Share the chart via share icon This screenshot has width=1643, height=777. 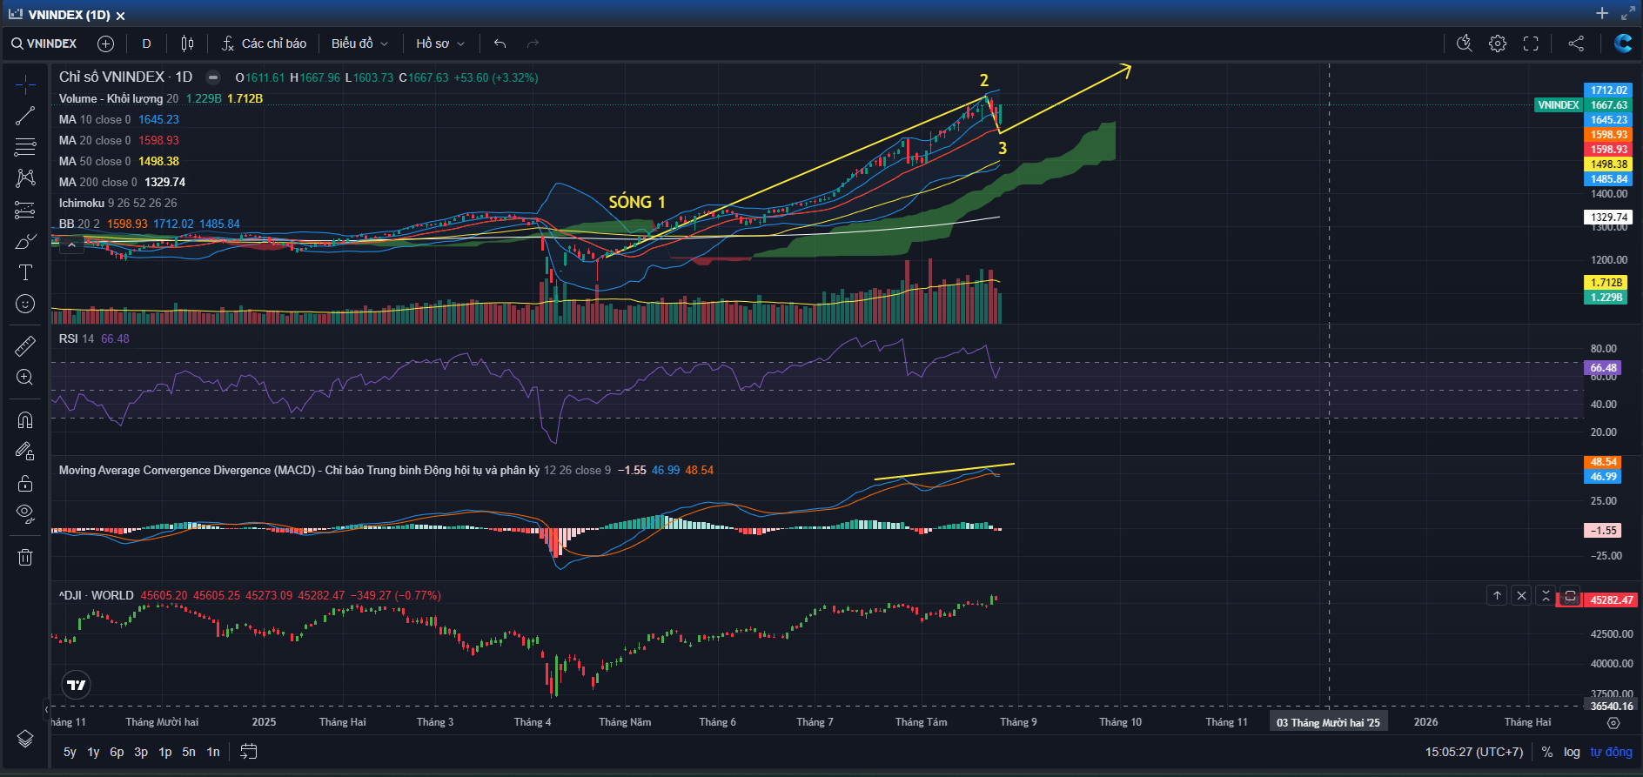pos(1576,44)
